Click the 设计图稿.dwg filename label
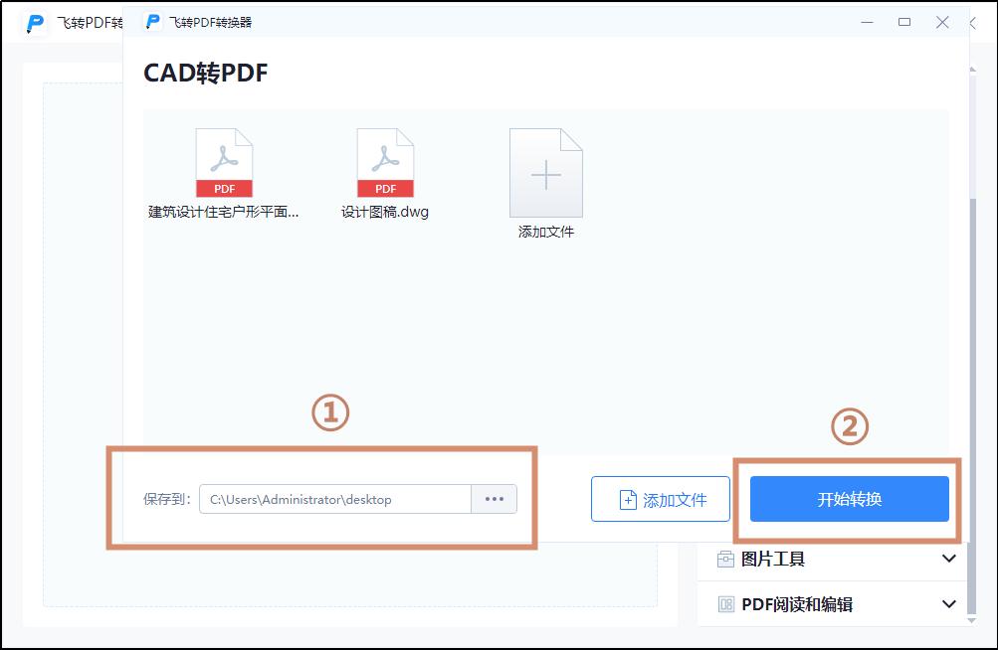 coord(385,212)
